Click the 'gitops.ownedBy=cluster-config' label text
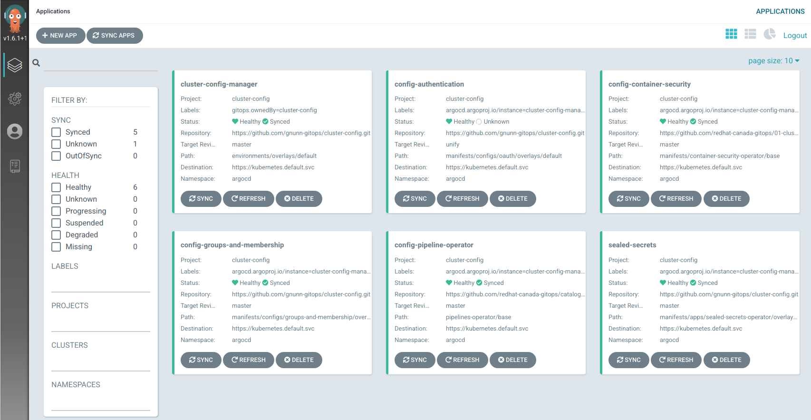The height and width of the screenshot is (420, 811). [x=274, y=110]
